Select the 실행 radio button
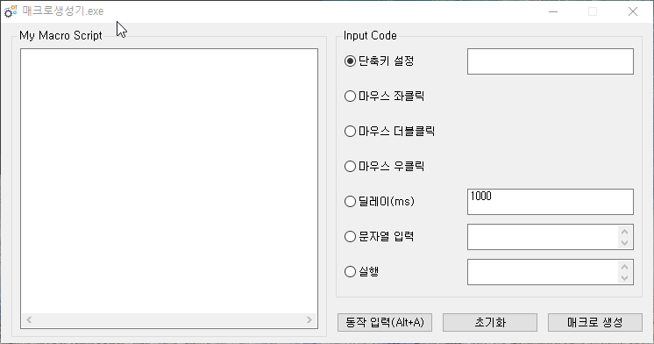Image resolution: width=654 pixels, height=344 pixels. [361, 271]
